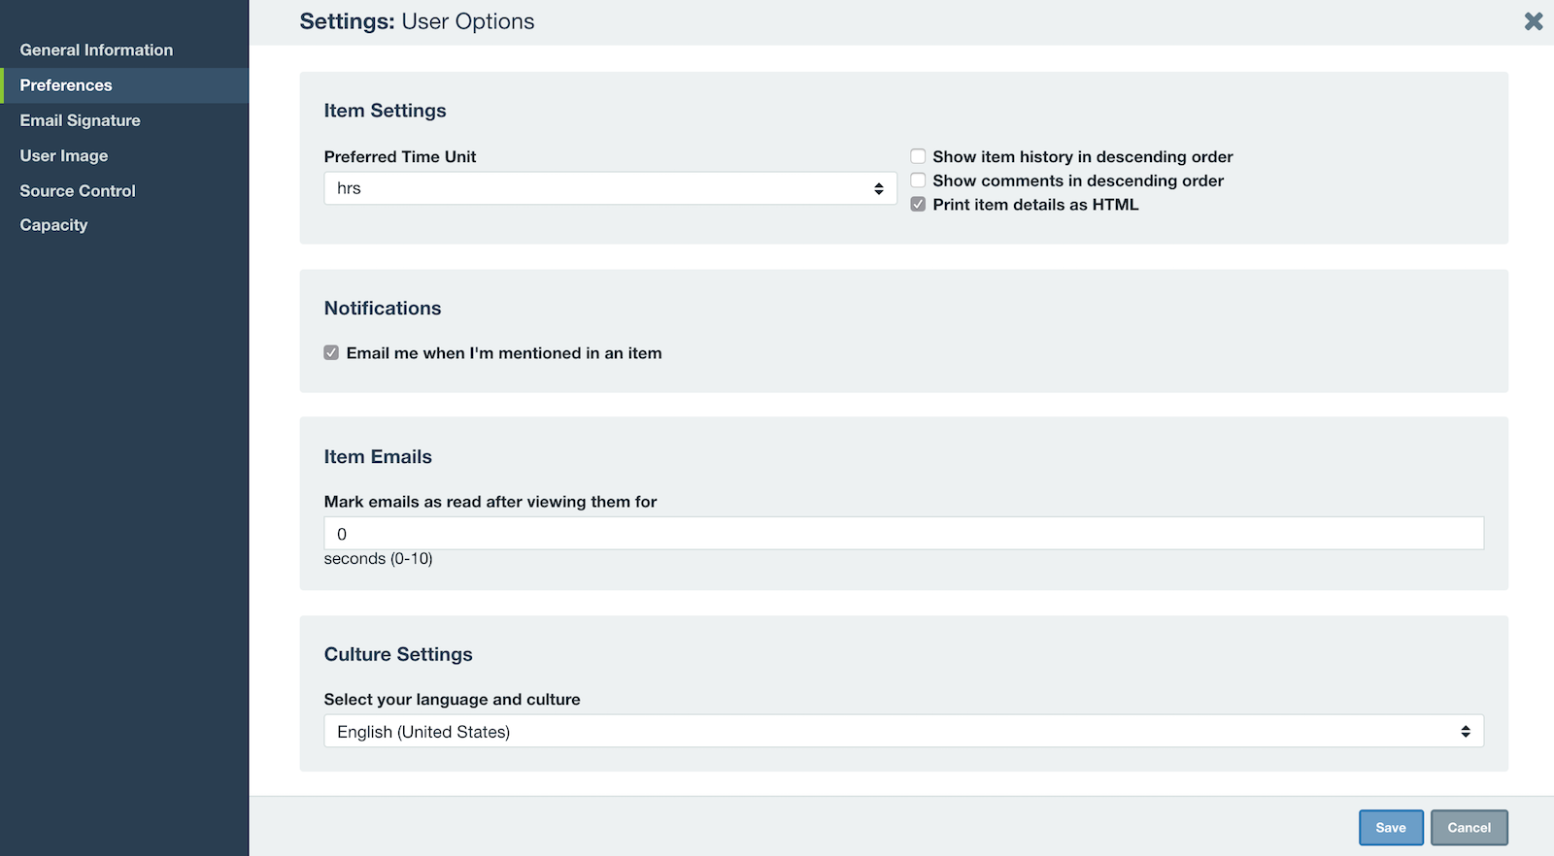Open the General Information section
The height and width of the screenshot is (856, 1554).
(96, 50)
